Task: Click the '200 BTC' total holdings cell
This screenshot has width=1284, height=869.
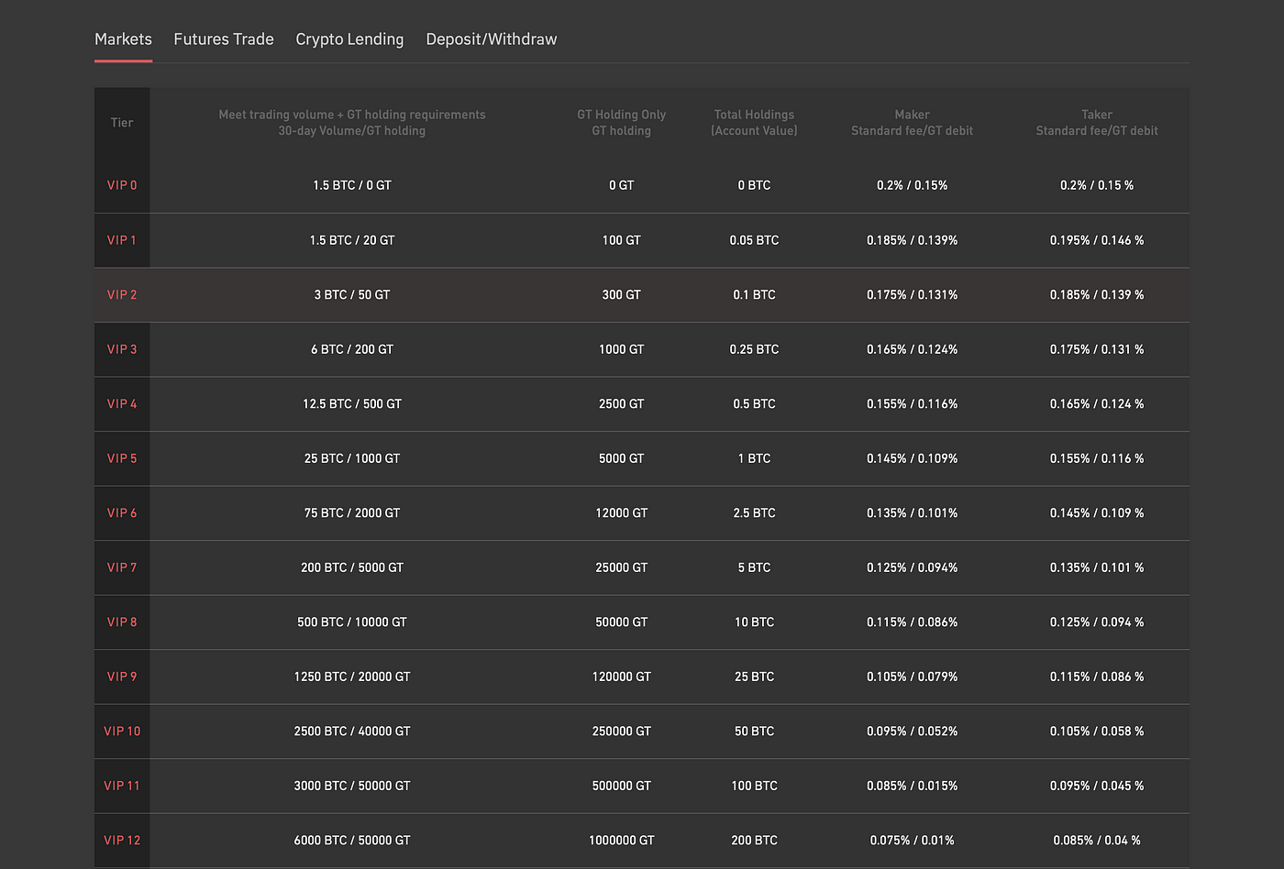Action: pyautogui.click(x=754, y=840)
